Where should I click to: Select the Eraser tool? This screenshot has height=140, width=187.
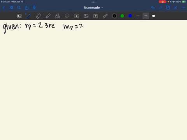[x=39, y=16]
